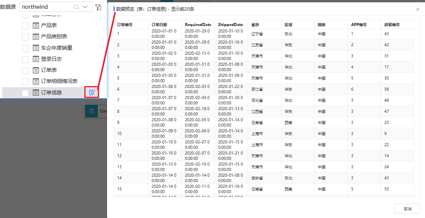
Task: Click the filter icon beside data source
Action: 99,7
